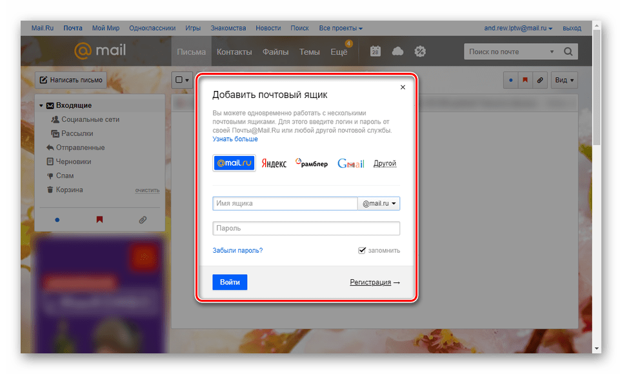
Task: Click the Написать письмо button
Action: point(71,80)
